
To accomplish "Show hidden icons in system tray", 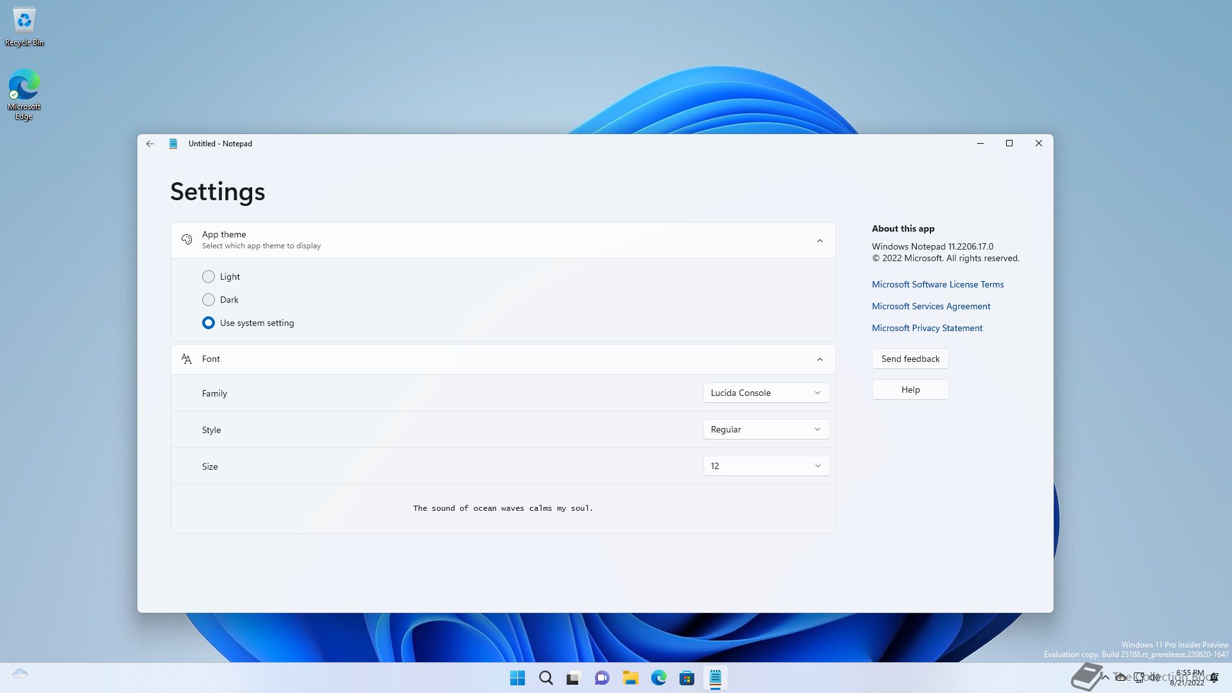I will (1105, 678).
